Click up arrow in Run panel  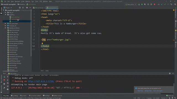[8, 77]
